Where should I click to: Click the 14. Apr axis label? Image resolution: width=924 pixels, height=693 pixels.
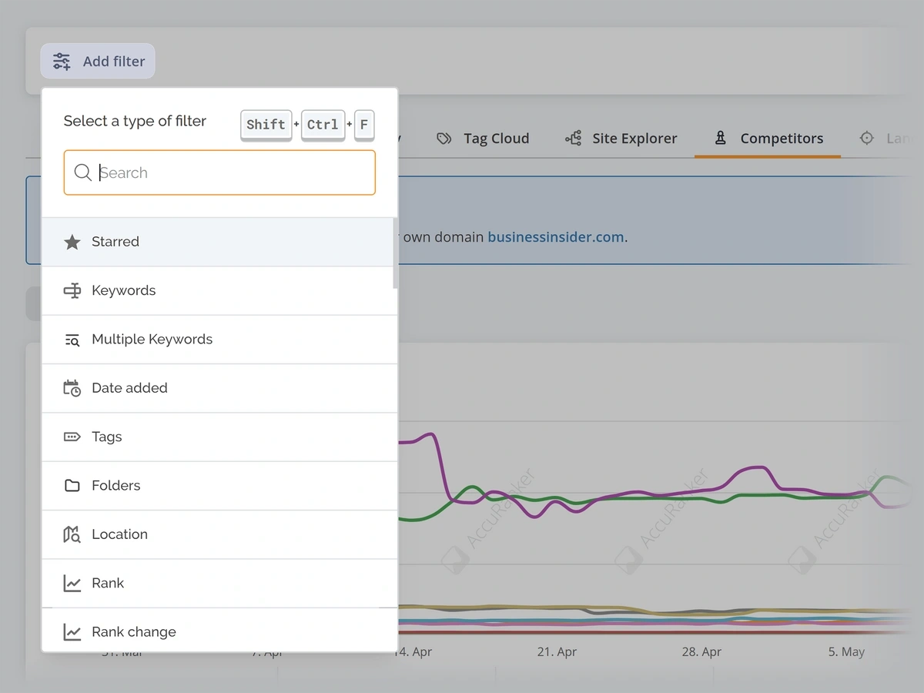[x=415, y=651]
